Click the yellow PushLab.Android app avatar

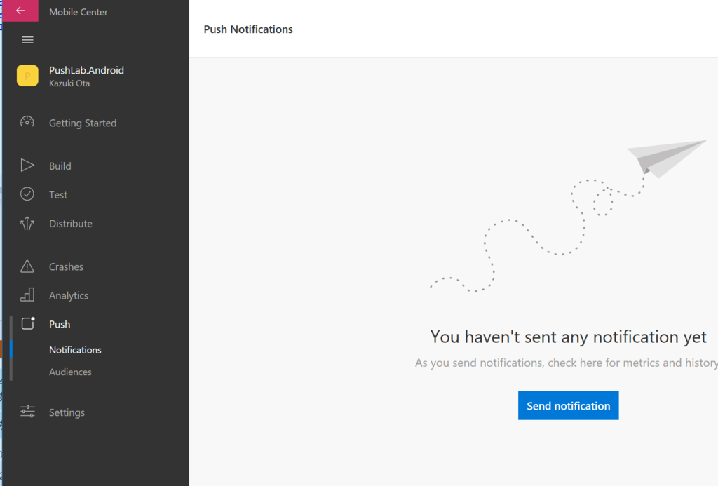(x=27, y=76)
